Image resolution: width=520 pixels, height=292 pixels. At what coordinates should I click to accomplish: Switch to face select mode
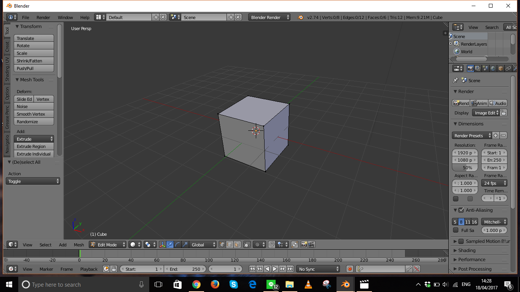pos(237,244)
